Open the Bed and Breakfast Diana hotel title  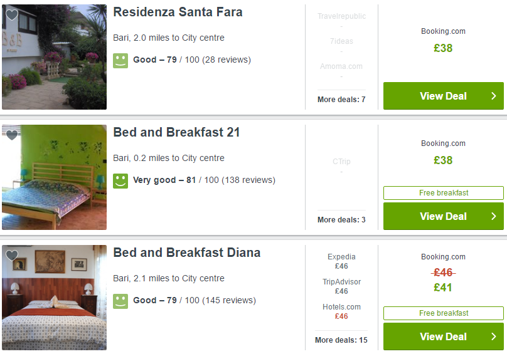(x=187, y=252)
